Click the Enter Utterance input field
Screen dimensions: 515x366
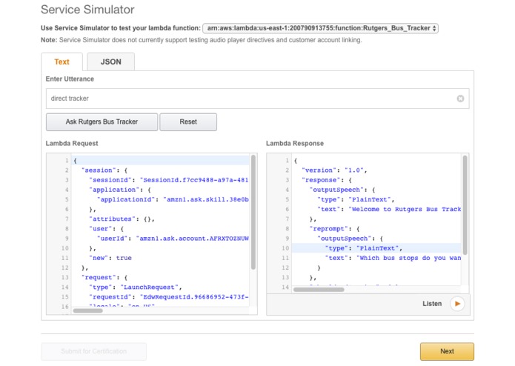coord(257,99)
